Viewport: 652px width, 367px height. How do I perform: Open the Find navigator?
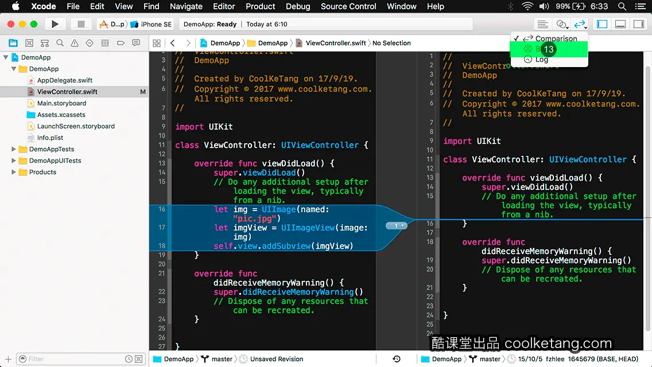coord(60,43)
